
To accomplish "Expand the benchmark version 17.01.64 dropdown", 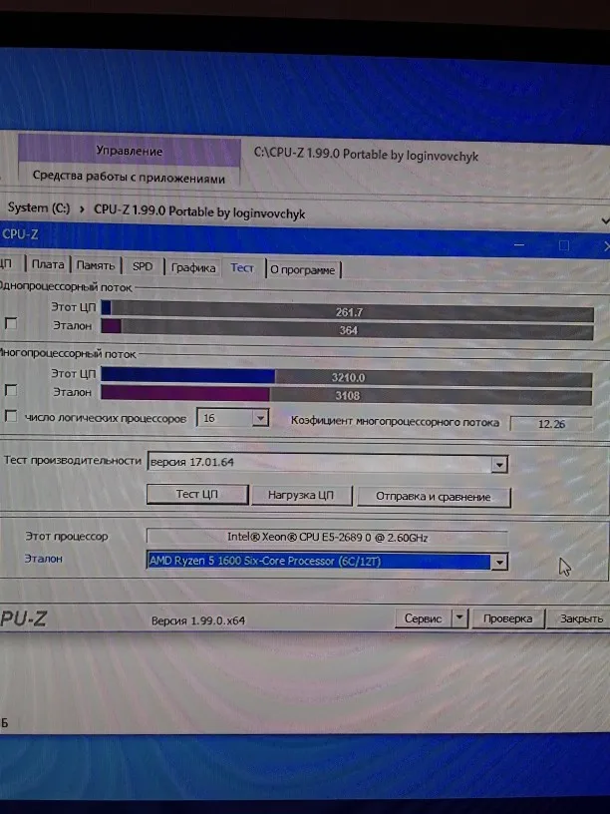I will [499, 464].
